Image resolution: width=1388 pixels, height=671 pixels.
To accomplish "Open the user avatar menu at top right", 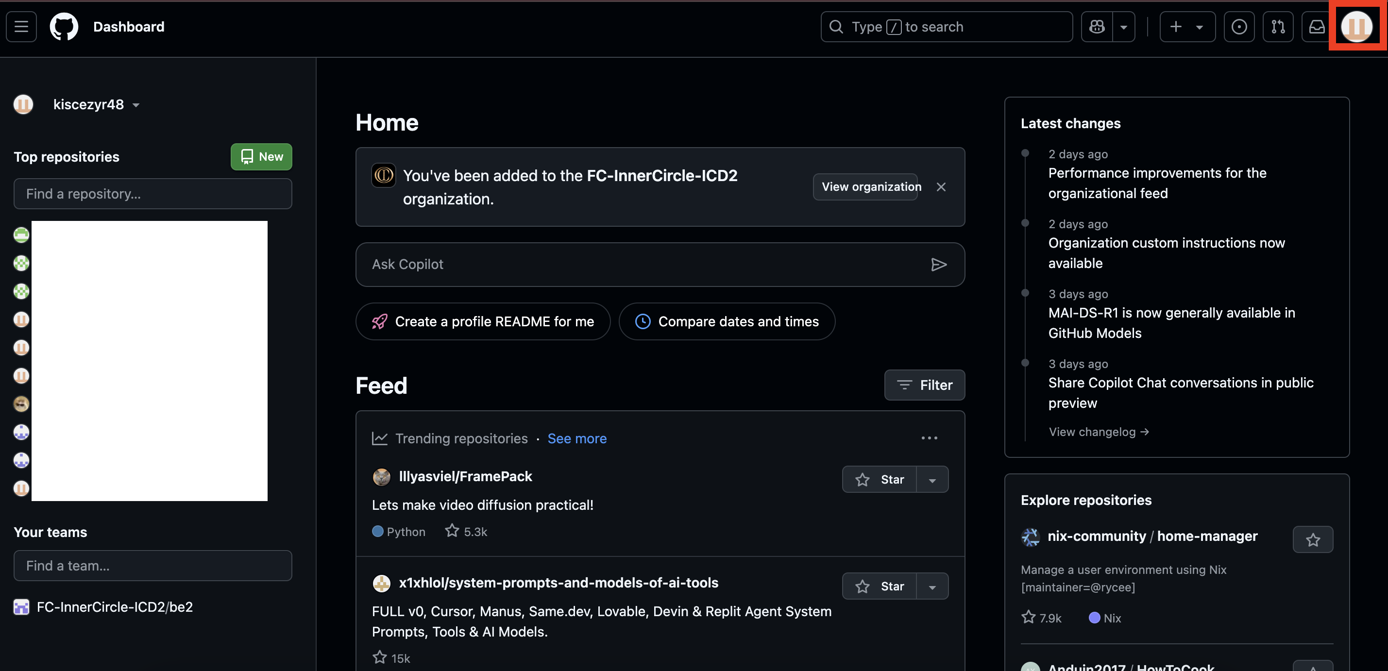I will (x=1356, y=26).
